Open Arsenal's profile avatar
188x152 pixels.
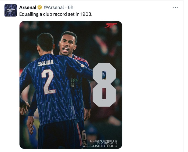(10, 10)
